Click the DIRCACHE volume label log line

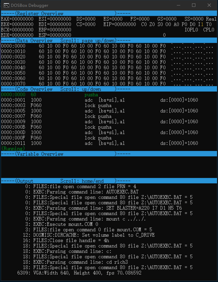click(89, 235)
